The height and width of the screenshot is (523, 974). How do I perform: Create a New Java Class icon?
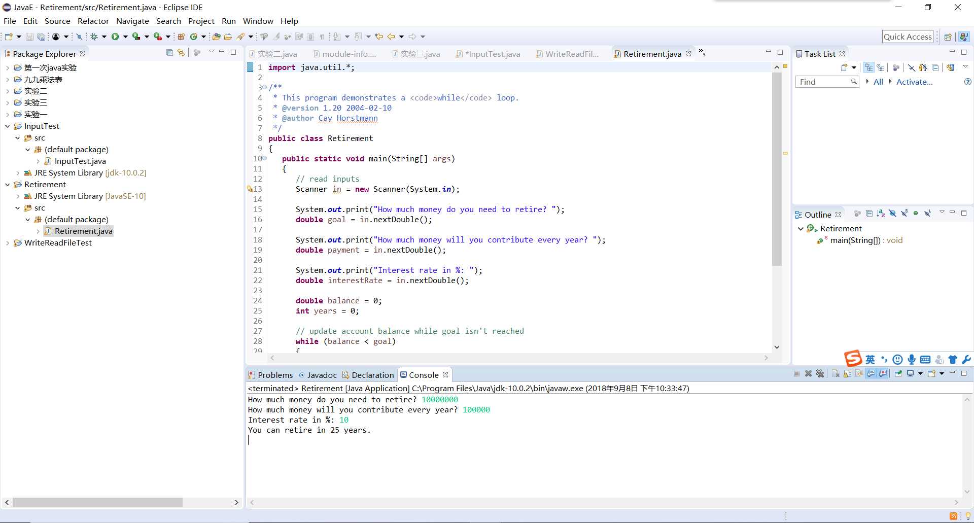pos(193,37)
